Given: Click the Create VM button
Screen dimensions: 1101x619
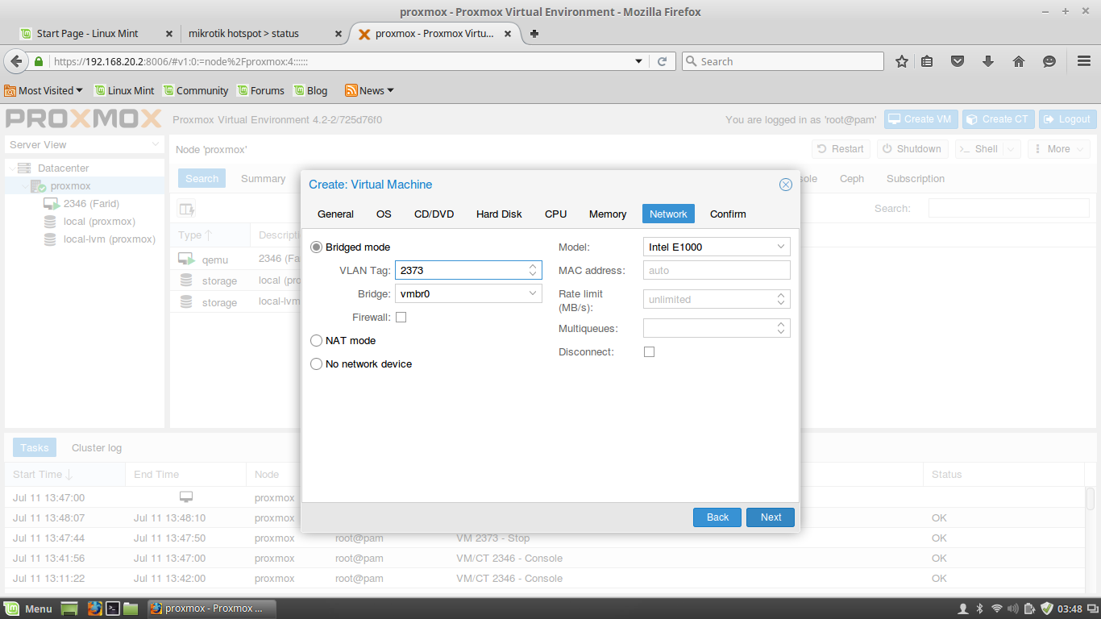Looking at the screenshot, I should [x=920, y=119].
